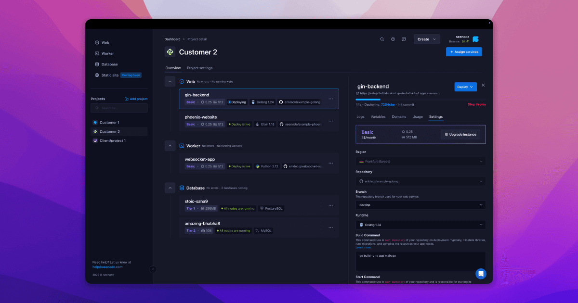Viewport: 578px width, 303px height.
Task: Expand the Runtime Golang 1.24 dropdown
Action: point(420,225)
